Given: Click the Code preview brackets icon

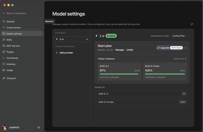Looking at the screenshot, I should pyautogui.click(x=4, y=27).
